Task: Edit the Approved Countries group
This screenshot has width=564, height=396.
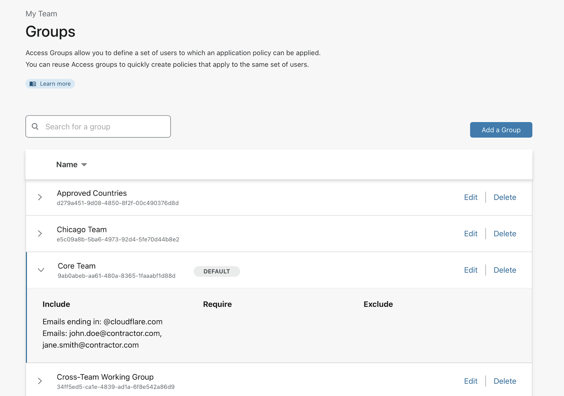Action: (x=471, y=197)
